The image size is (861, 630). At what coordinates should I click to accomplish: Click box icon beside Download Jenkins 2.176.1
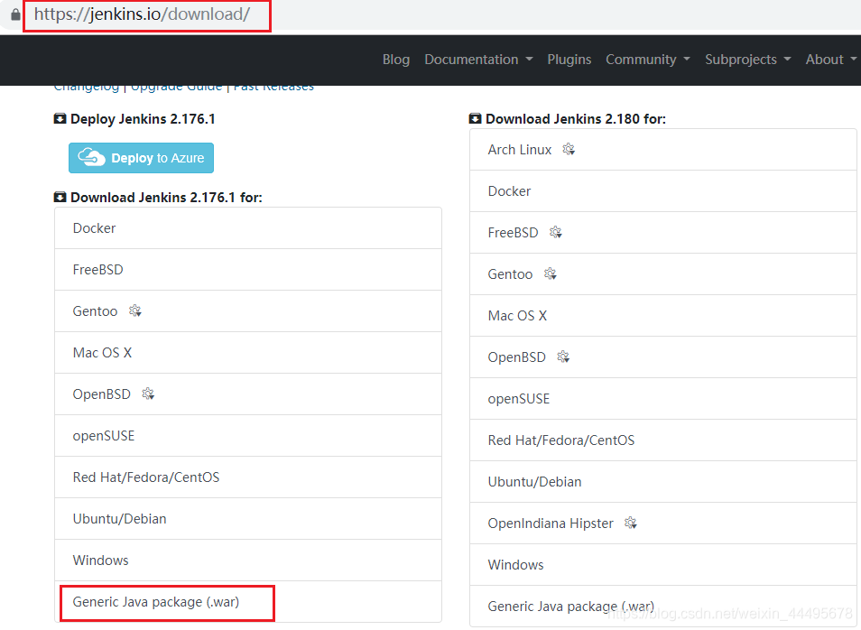[60, 197]
